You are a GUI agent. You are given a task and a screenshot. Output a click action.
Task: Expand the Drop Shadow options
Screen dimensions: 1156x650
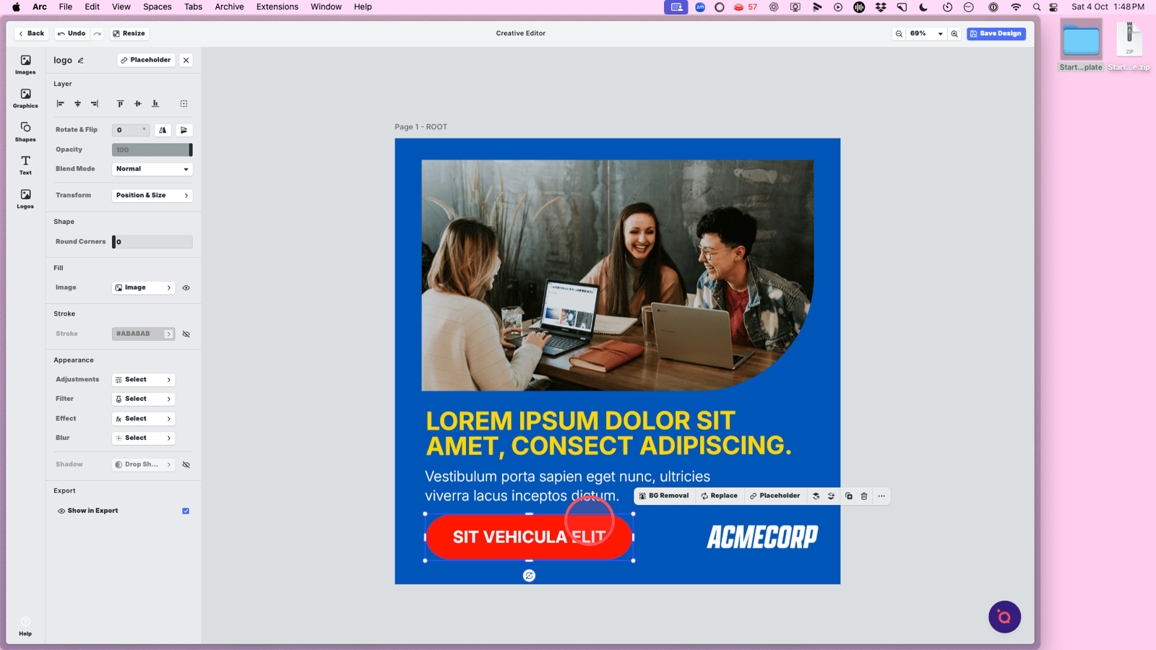(x=144, y=465)
